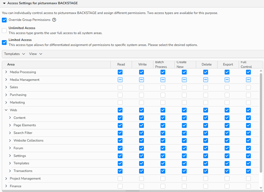Uncheck Export for Templates row

227,163
